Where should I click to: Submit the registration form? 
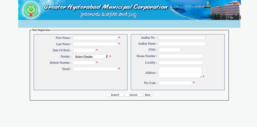(115, 95)
